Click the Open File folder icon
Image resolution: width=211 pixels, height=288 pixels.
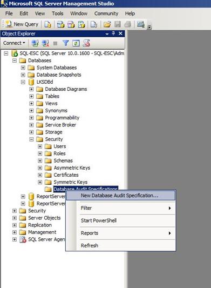tap(107, 24)
